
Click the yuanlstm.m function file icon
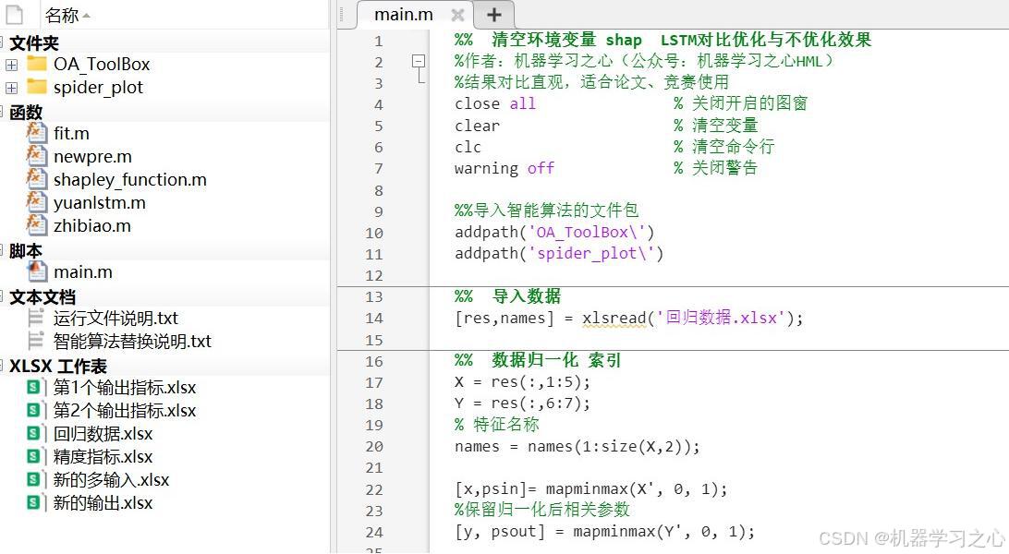tap(37, 202)
